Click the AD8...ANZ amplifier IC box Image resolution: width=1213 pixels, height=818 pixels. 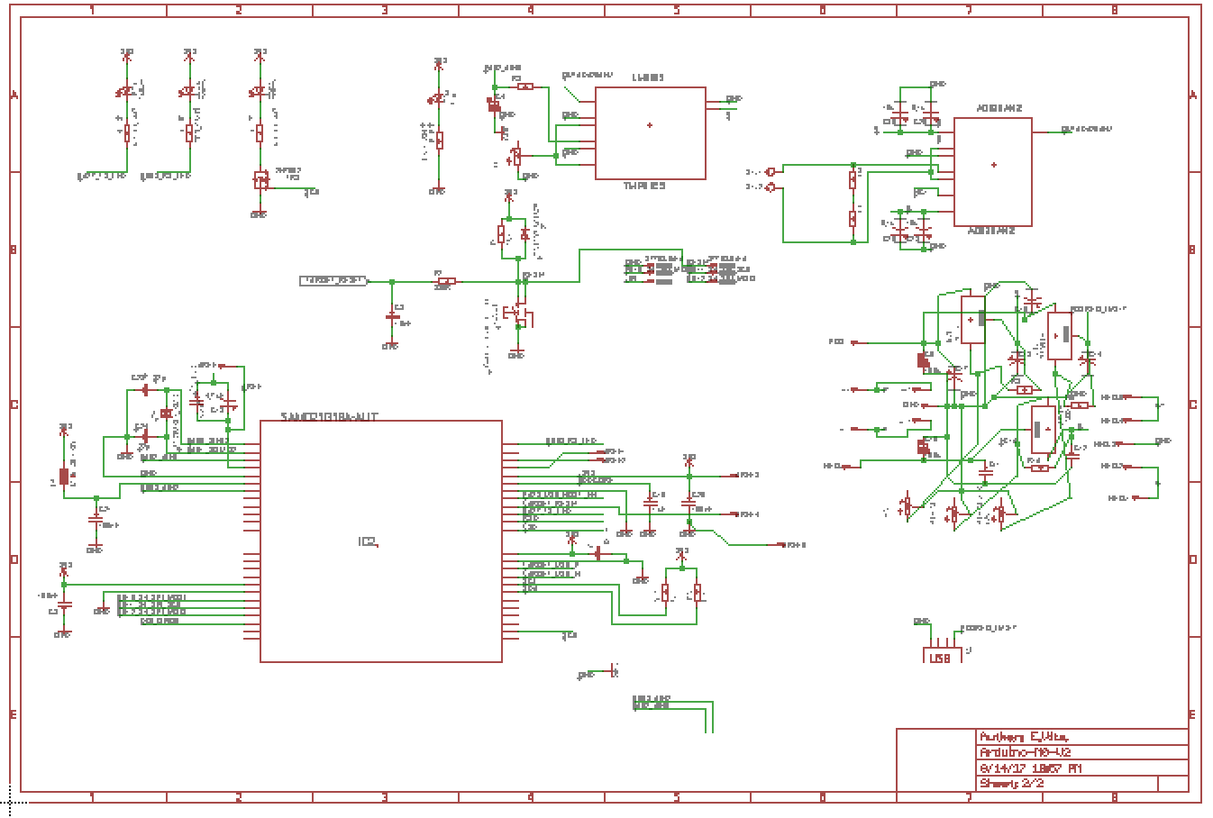(x=993, y=171)
